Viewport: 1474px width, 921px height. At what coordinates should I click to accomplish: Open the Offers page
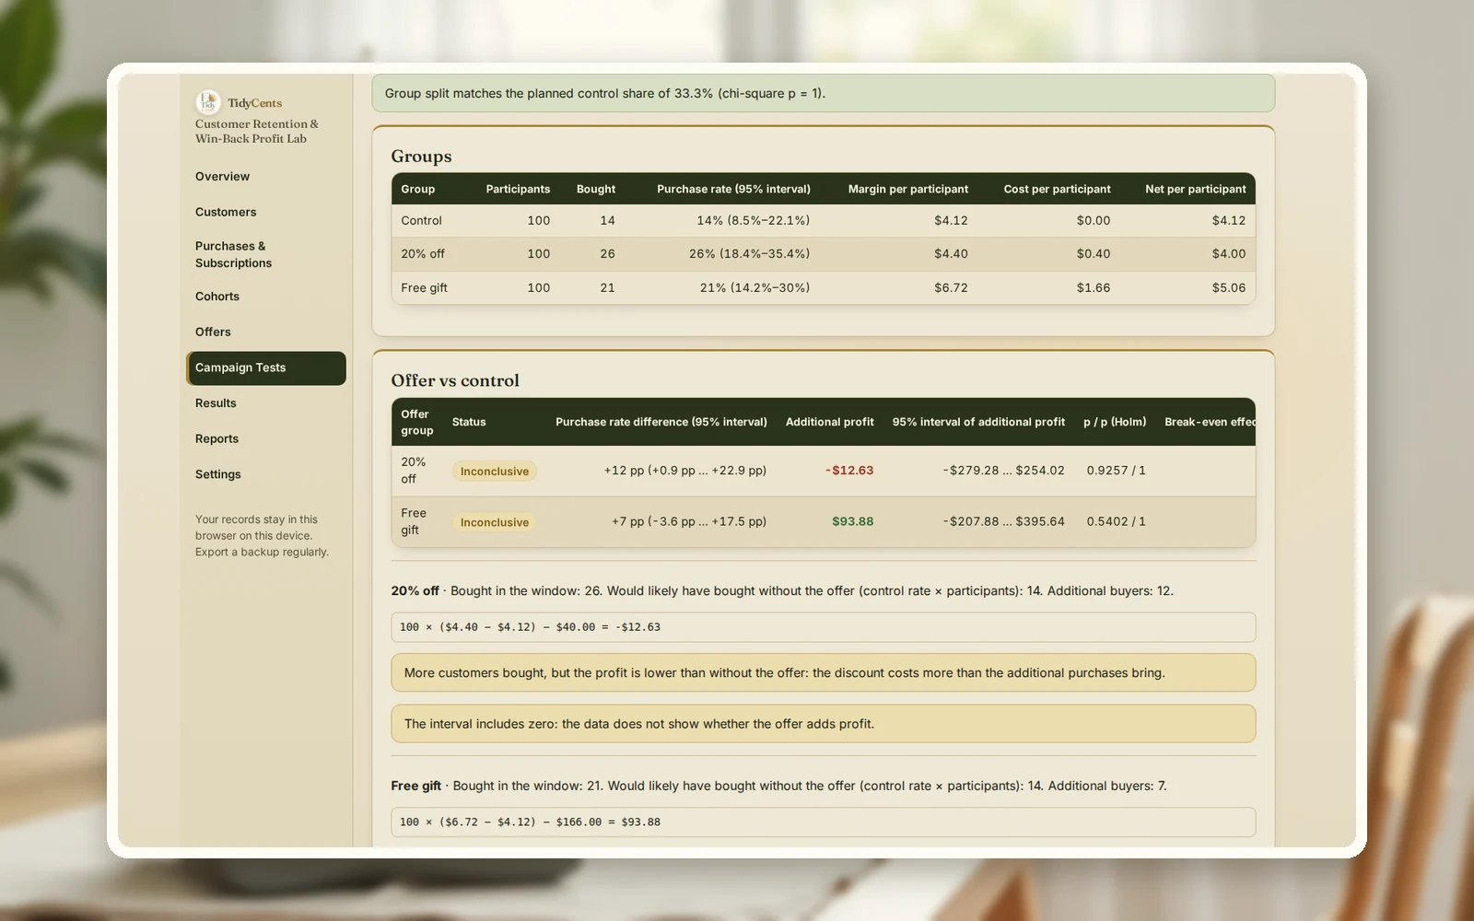click(213, 332)
